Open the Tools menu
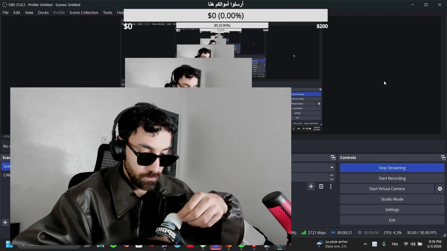 [108, 13]
